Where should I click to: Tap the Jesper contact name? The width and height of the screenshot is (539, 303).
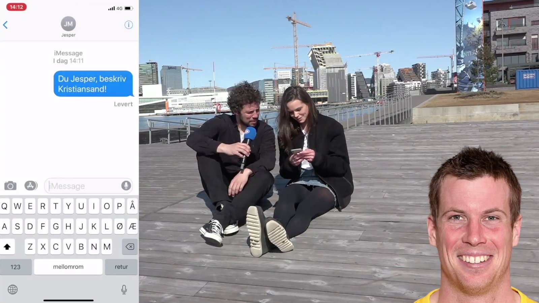68,35
